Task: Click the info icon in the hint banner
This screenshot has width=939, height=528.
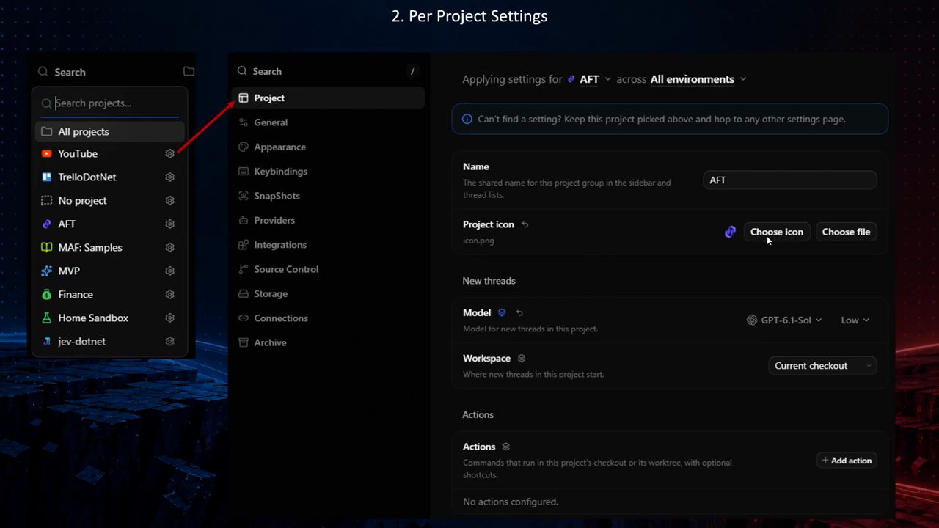Action: coord(467,119)
